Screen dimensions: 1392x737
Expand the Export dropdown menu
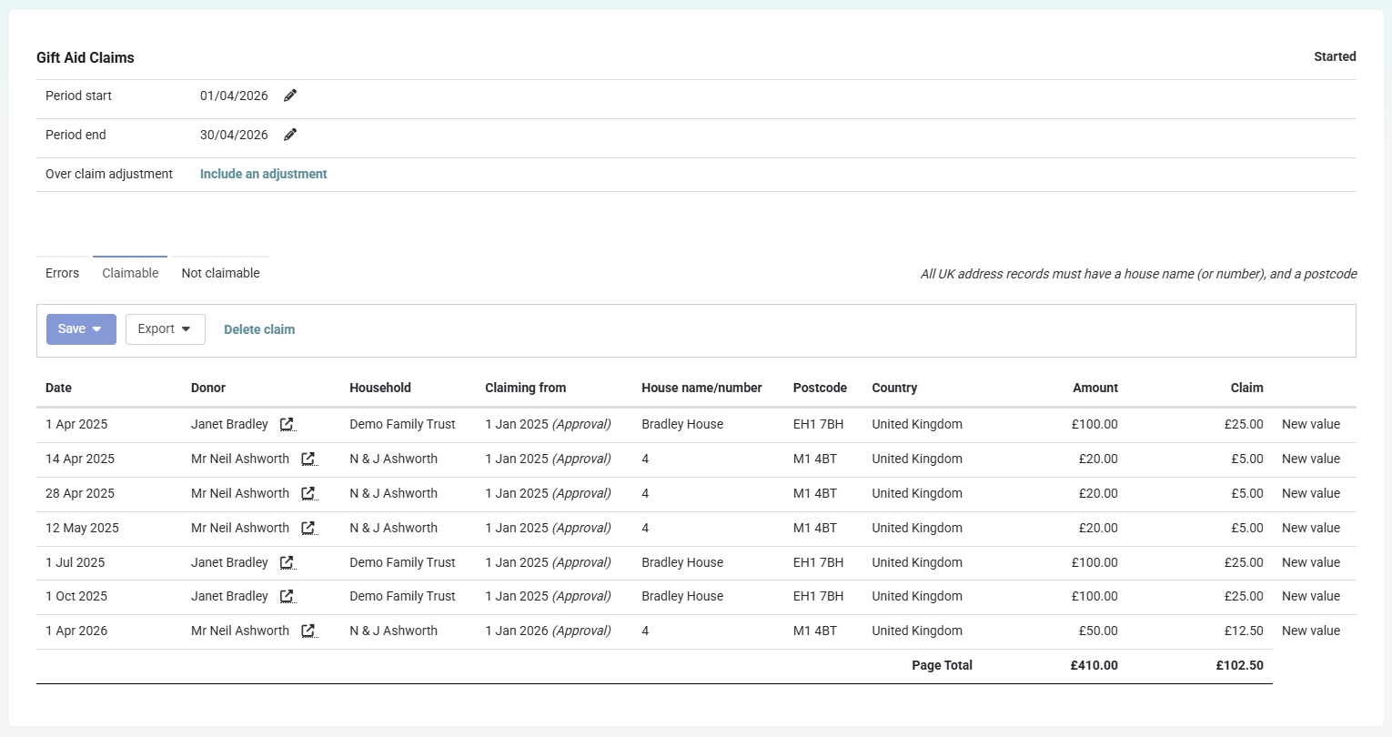(x=165, y=329)
